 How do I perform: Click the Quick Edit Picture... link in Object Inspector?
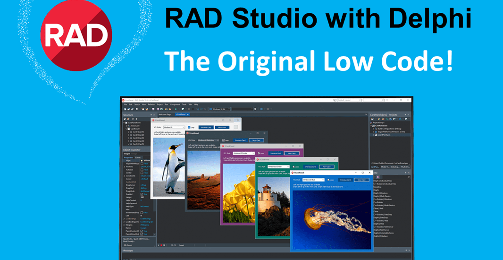point(142,239)
